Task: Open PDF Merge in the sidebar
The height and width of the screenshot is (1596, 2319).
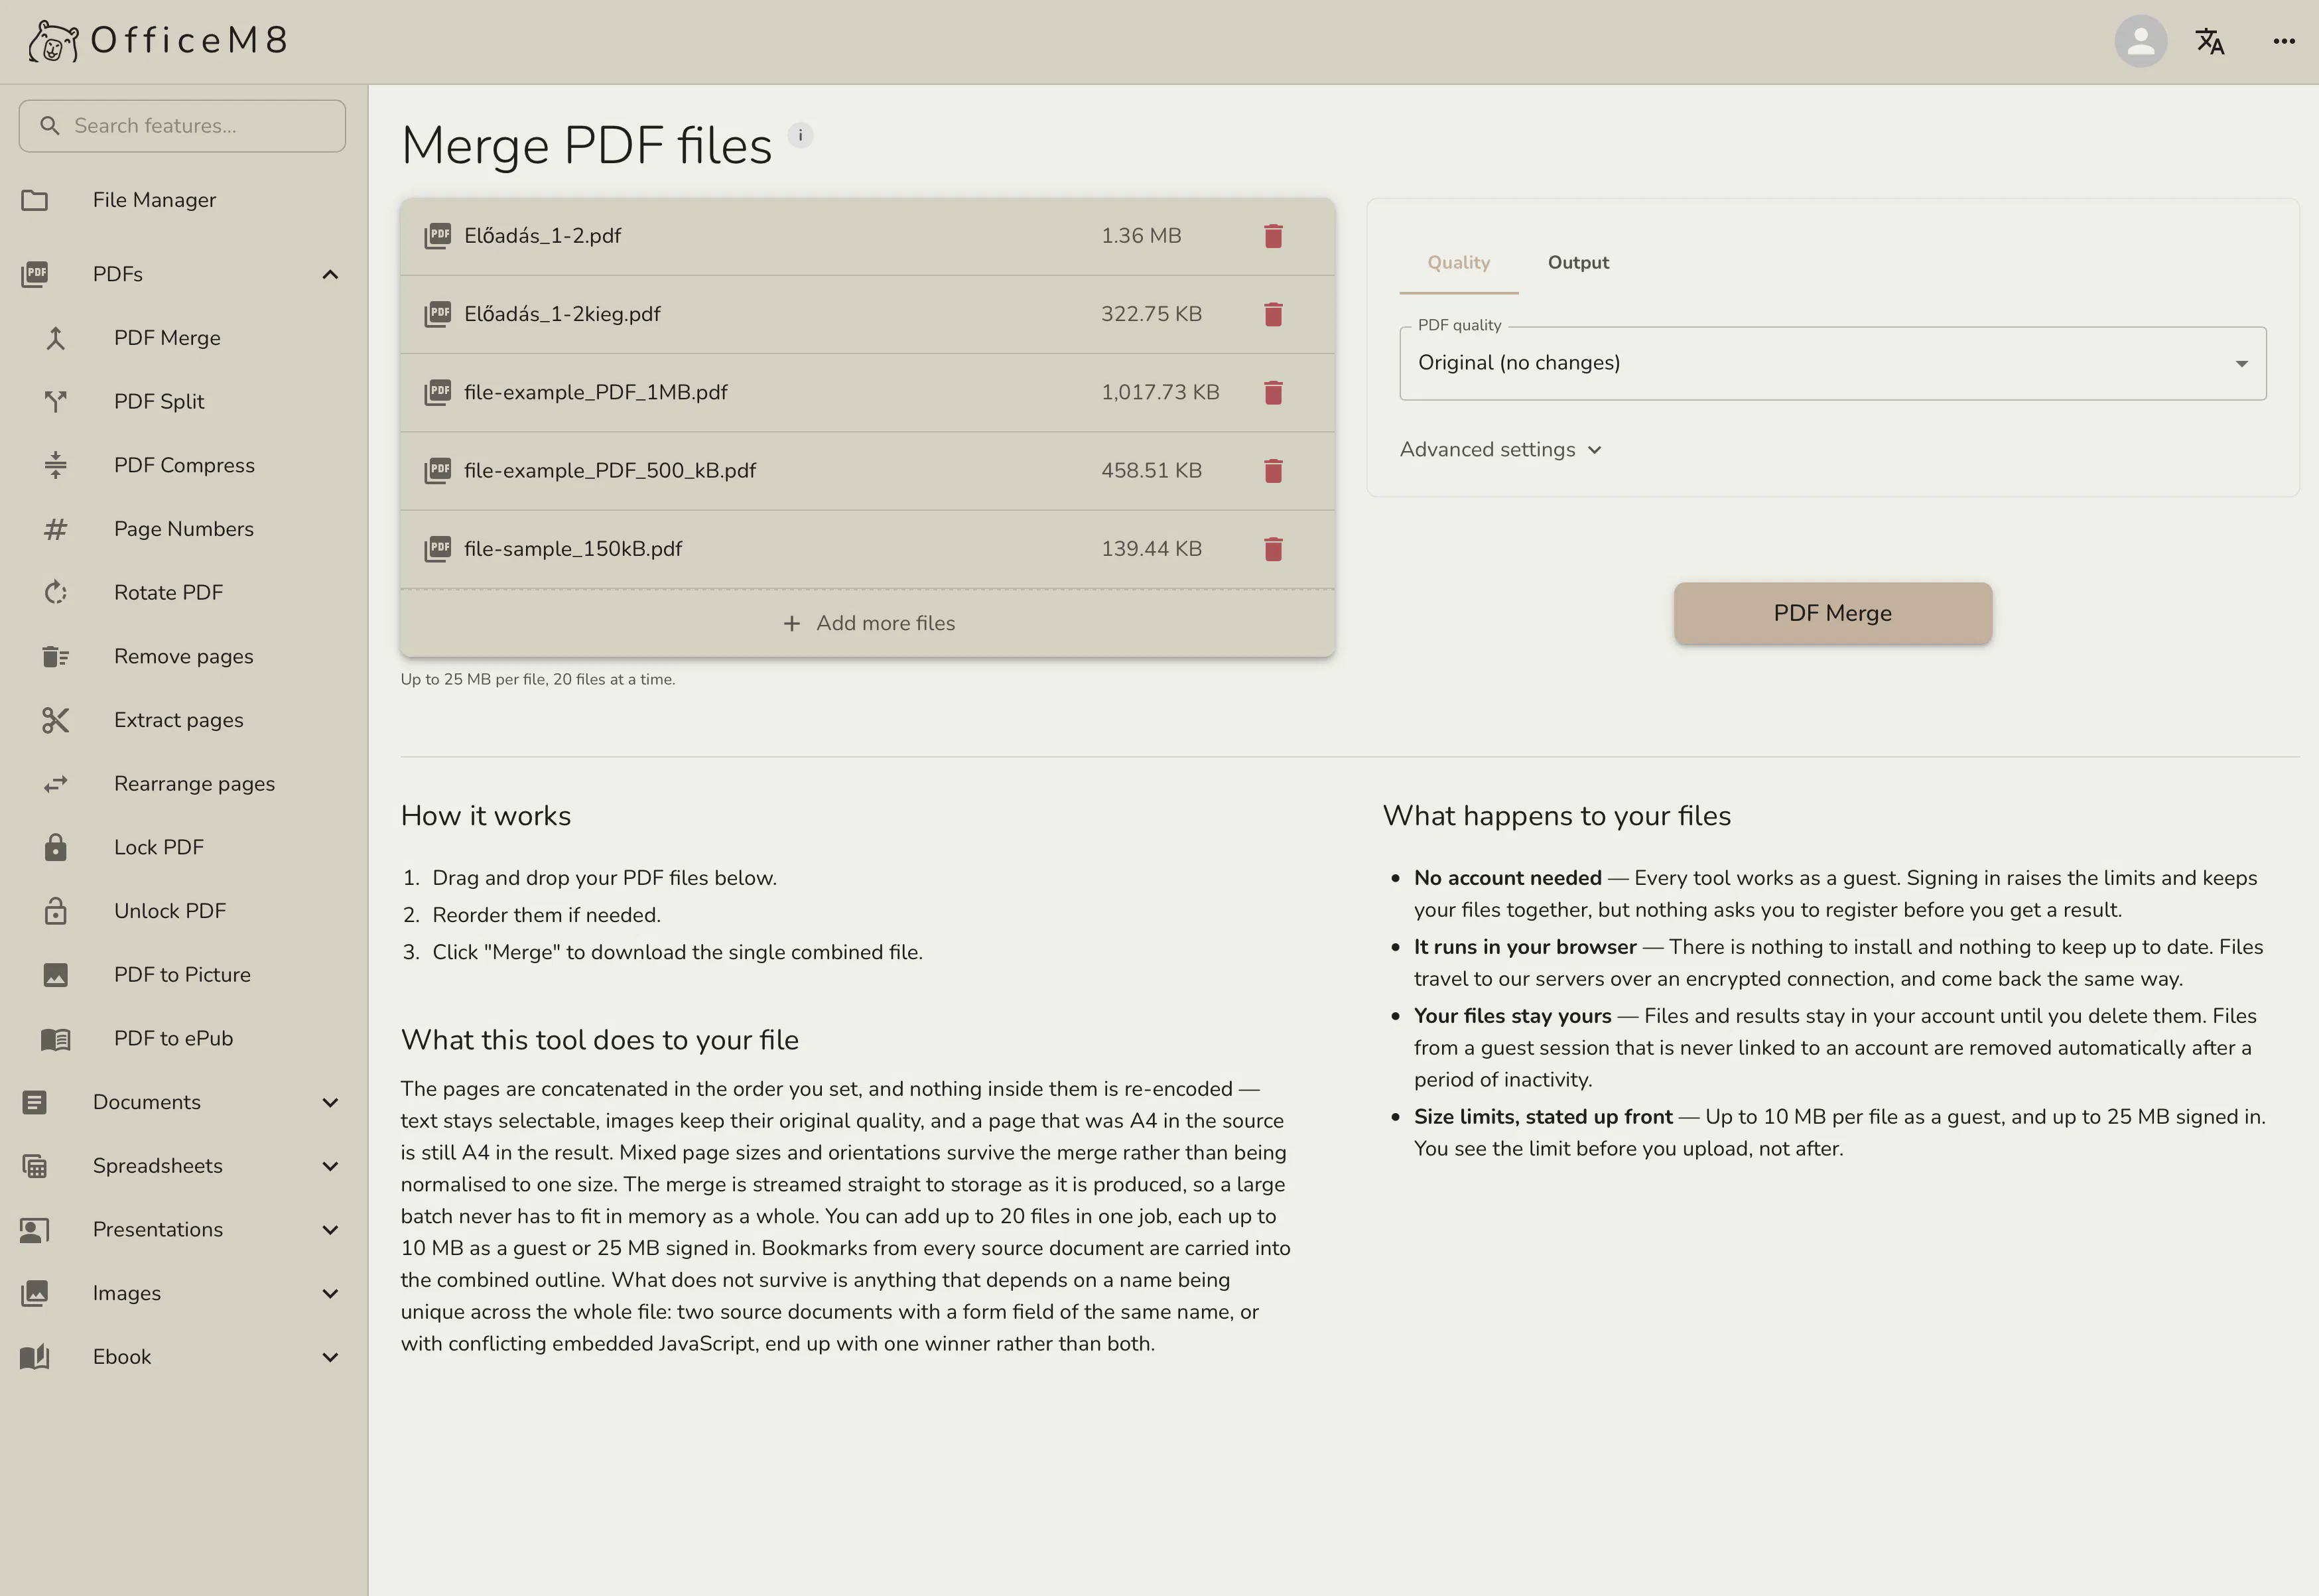Action: [184, 338]
